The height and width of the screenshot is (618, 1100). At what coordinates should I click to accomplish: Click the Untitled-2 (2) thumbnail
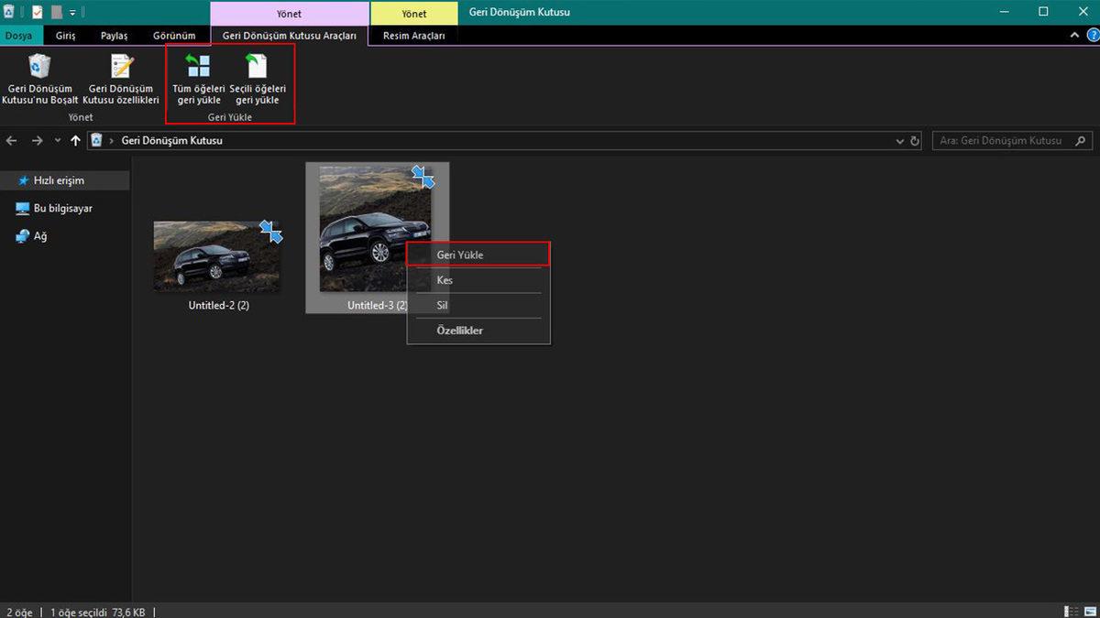pyautogui.click(x=217, y=256)
